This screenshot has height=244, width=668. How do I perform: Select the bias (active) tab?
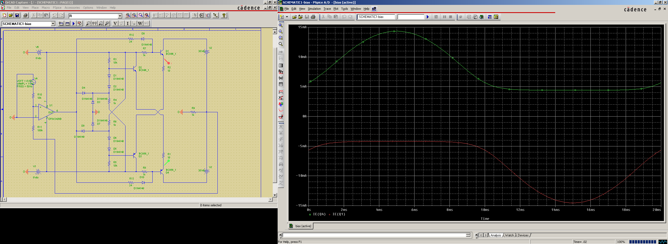pos(301,226)
